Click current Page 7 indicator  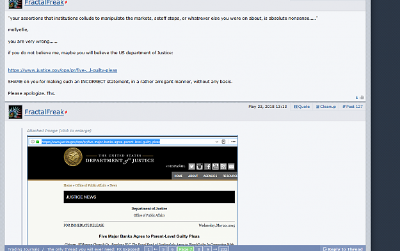[x=186, y=249]
